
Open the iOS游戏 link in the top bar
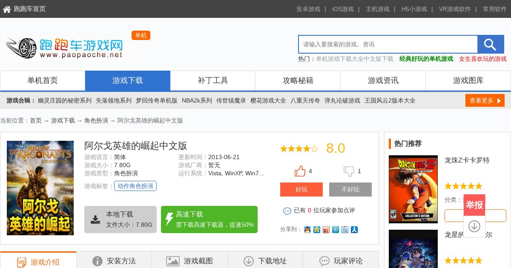tap(343, 9)
